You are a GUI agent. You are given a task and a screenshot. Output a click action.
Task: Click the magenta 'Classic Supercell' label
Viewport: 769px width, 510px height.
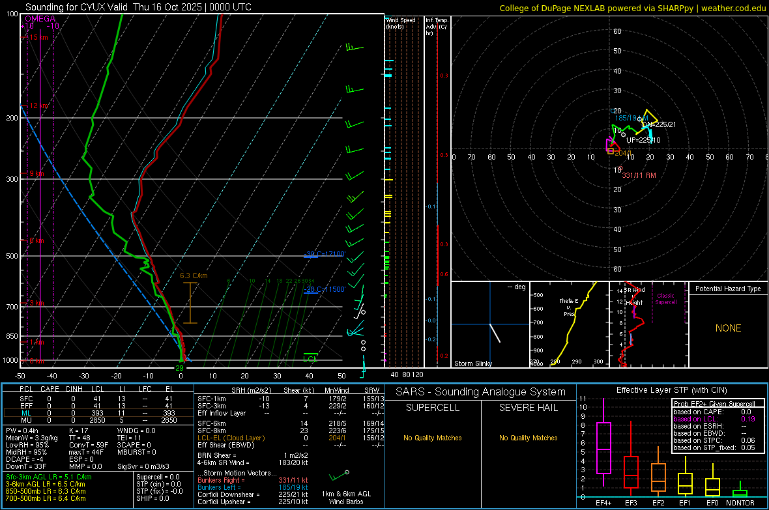[665, 299]
